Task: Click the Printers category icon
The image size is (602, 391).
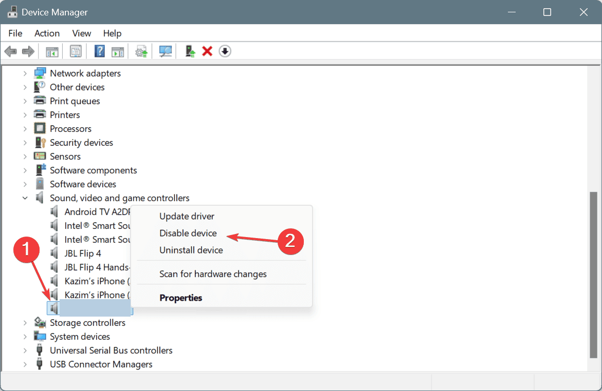Action: coord(40,114)
